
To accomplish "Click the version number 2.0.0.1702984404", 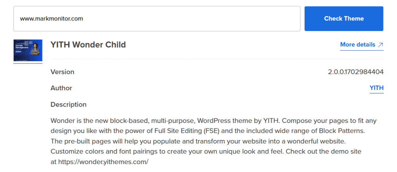I will [x=356, y=72].
